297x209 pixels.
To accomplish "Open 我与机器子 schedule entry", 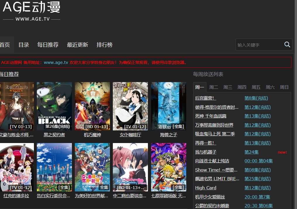I will [x=206, y=152].
